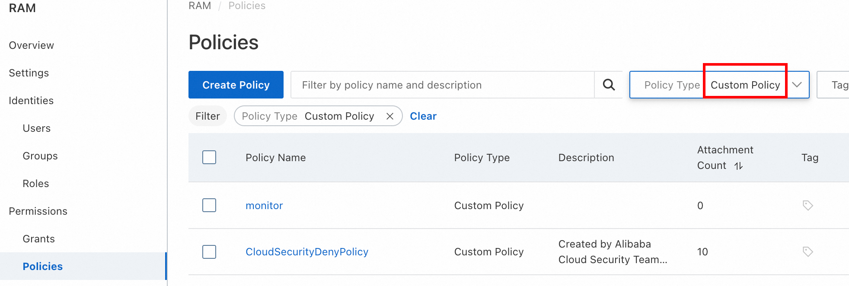The height and width of the screenshot is (286, 849).
Task: Go to Settings in sidebar
Action: point(29,73)
